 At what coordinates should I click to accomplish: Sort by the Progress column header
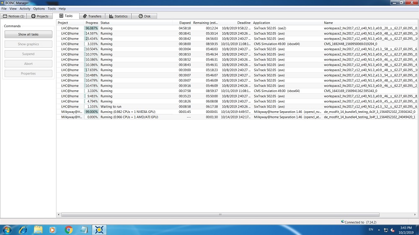coord(92,23)
